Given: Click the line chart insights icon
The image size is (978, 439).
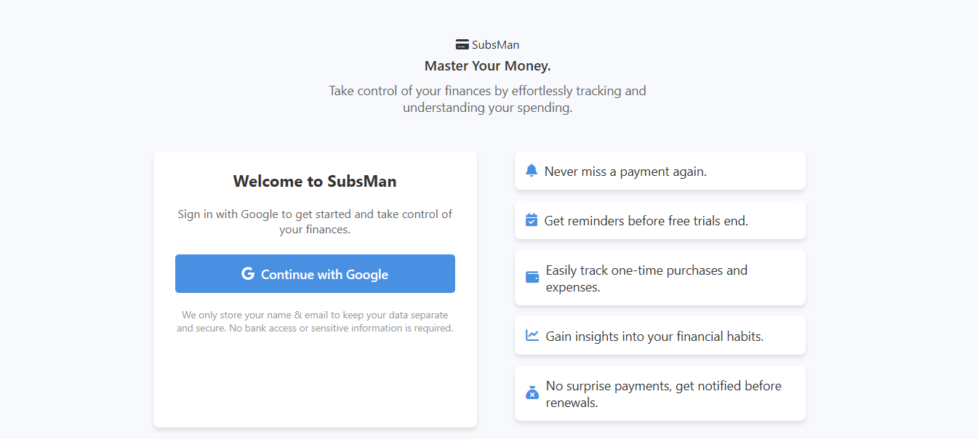Looking at the screenshot, I should point(532,336).
